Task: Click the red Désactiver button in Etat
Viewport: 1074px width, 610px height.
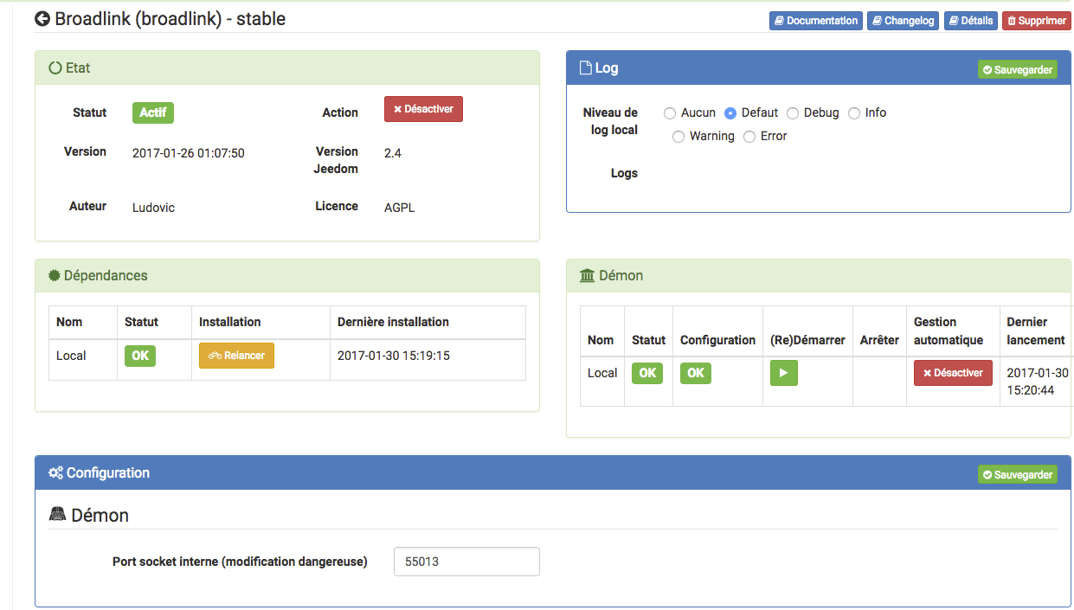Action: tap(423, 109)
